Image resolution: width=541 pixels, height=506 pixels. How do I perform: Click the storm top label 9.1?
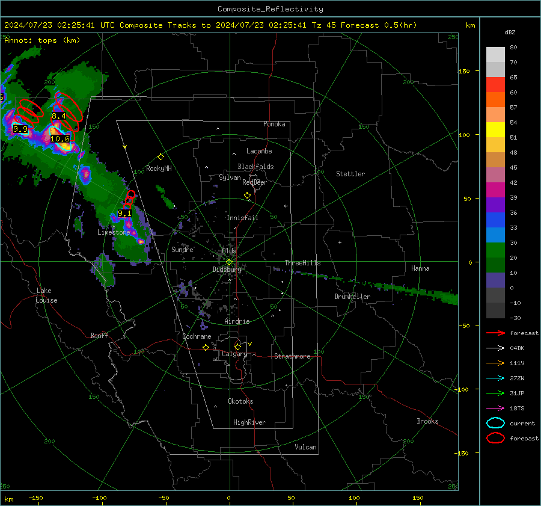[124, 214]
